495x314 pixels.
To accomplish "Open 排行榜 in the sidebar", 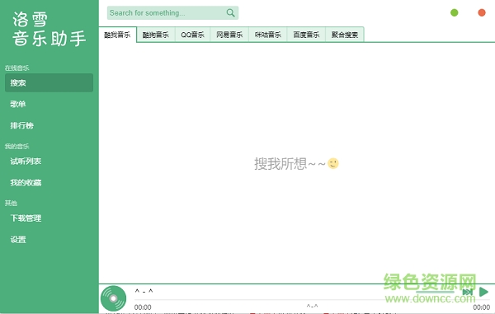I will coord(49,125).
